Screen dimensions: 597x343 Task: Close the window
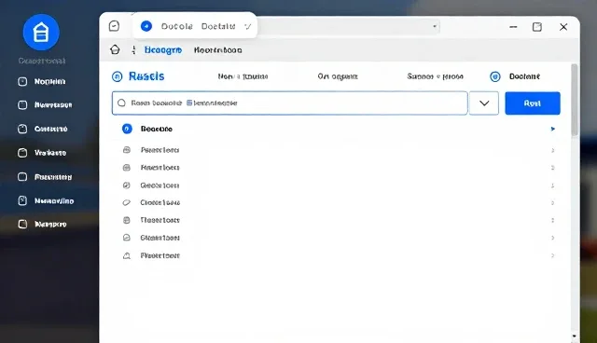(563, 27)
